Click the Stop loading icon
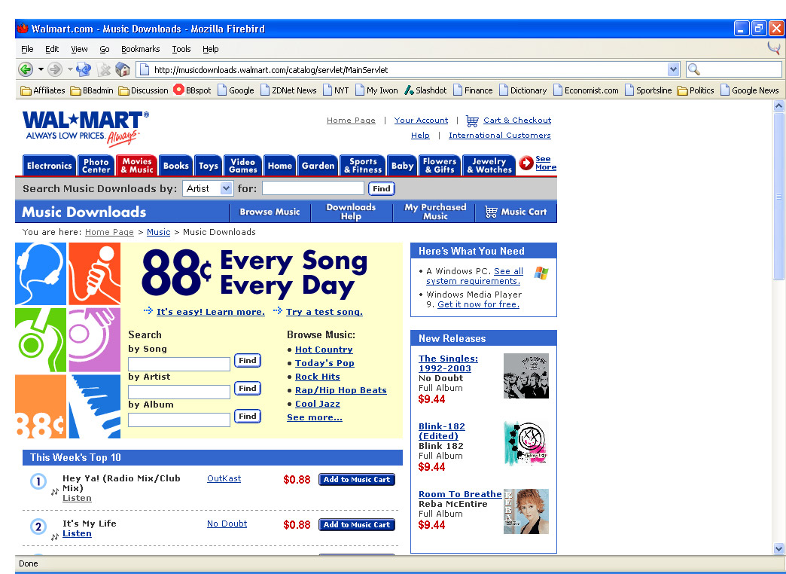786x574 pixels. 103,69
